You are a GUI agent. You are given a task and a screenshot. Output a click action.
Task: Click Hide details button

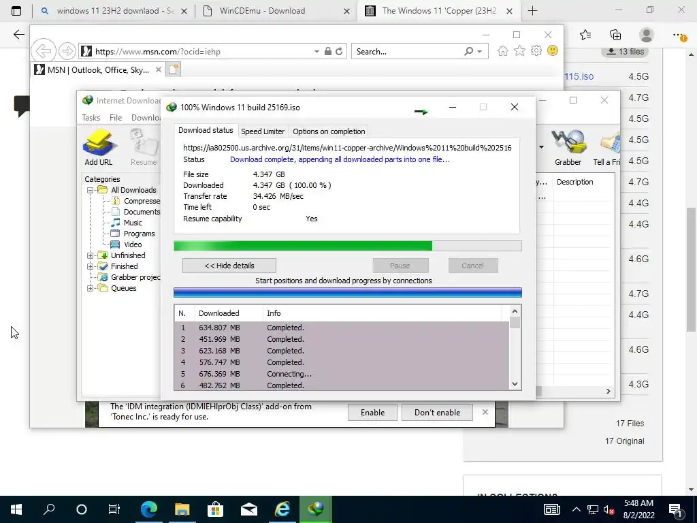pyautogui.click(x=229, y=266)
